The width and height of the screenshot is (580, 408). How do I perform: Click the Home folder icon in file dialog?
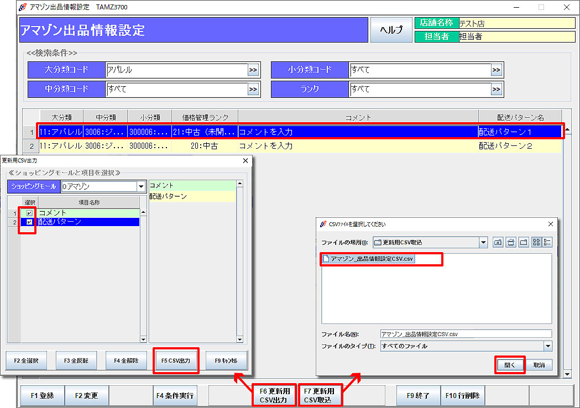511,242
